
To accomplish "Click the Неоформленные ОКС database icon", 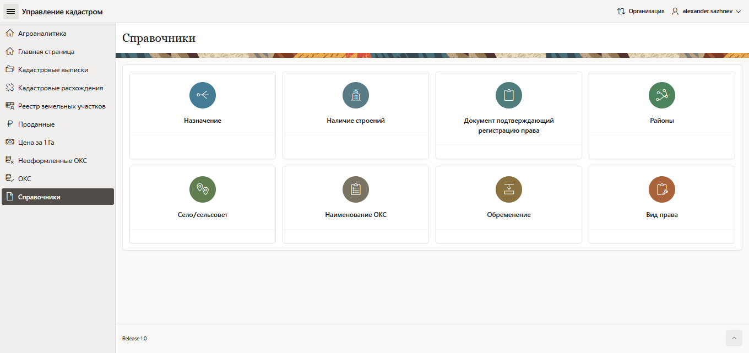I will 9,160.
